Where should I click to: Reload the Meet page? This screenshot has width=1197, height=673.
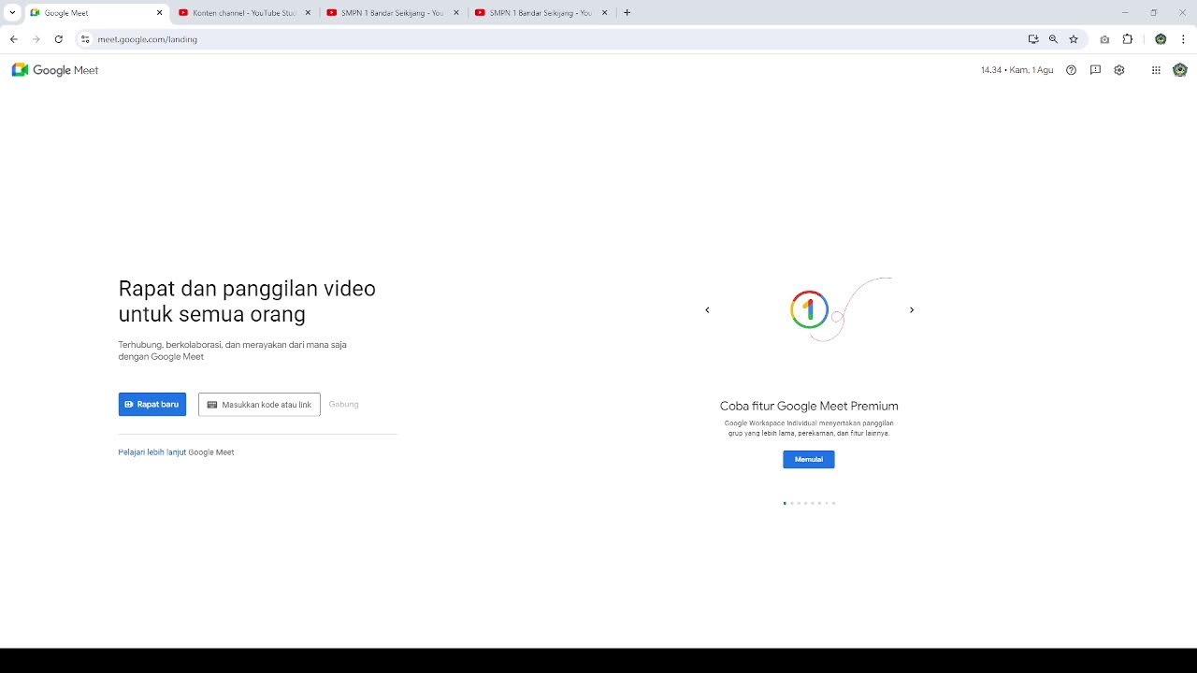pyautogui.click(x=59, y=39)
